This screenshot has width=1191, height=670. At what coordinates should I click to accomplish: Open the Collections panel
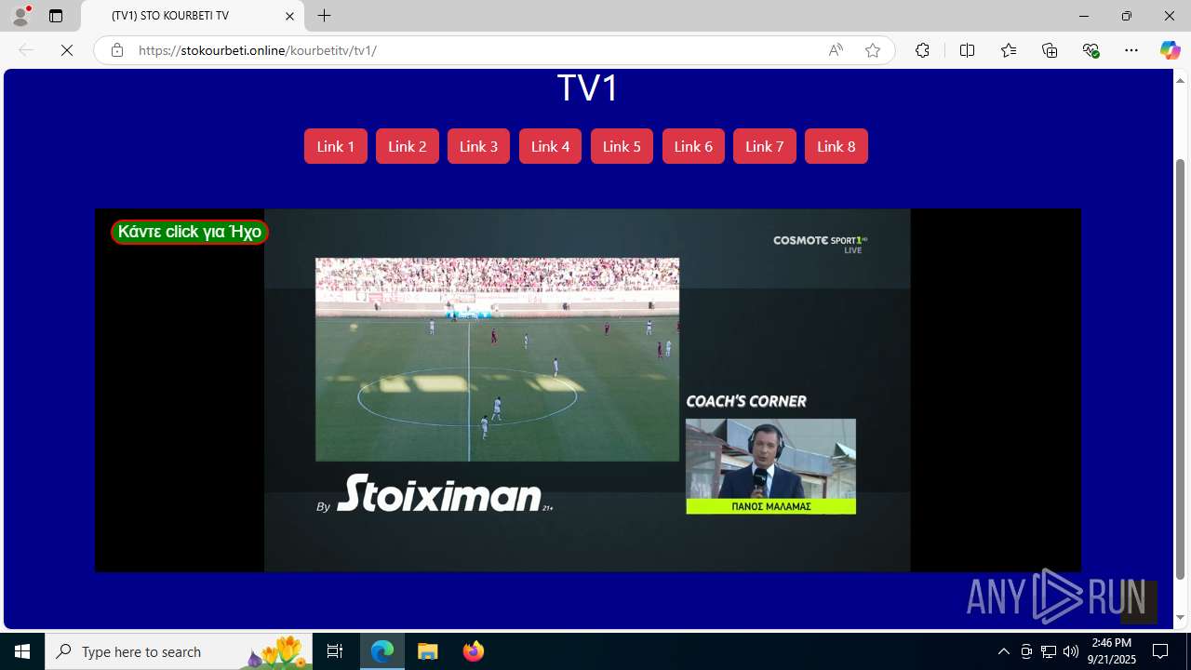tap(1050, 50)
